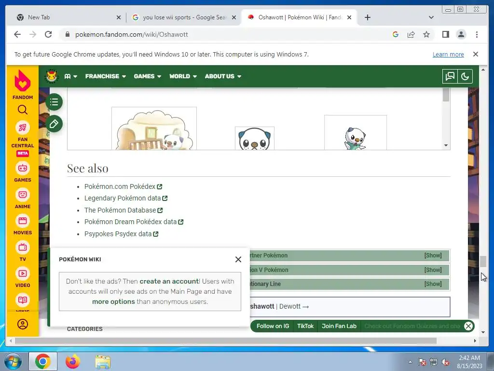Screen dimensions: 494x371
Task: Open the Fandom home logo
Action: (22, 84)
